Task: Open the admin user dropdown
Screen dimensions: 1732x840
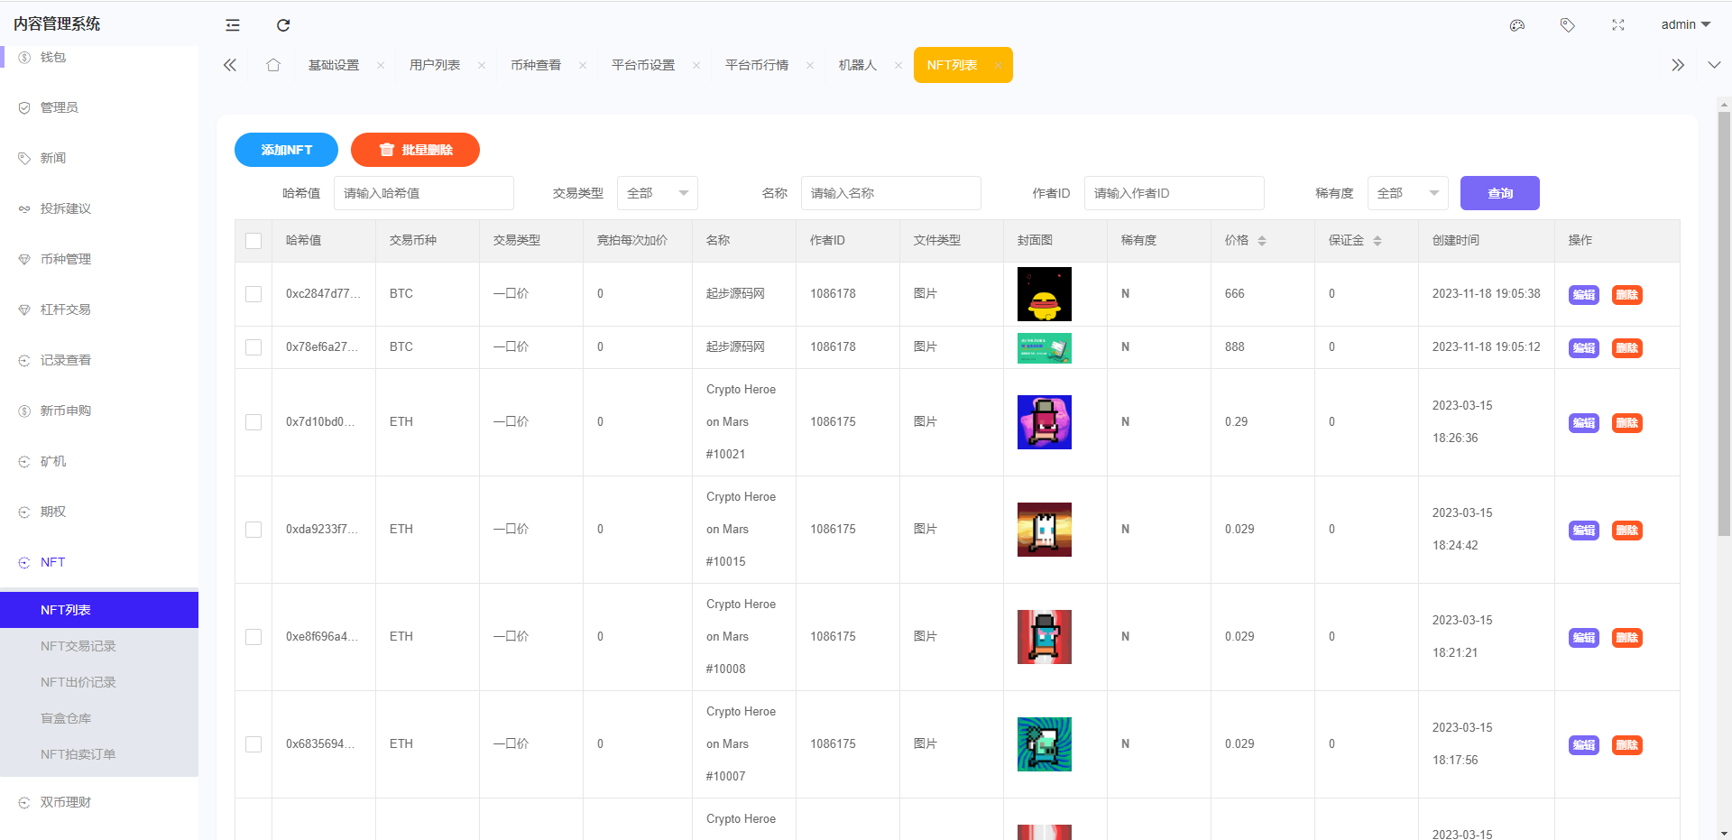Action: (x=1685, y=24)
